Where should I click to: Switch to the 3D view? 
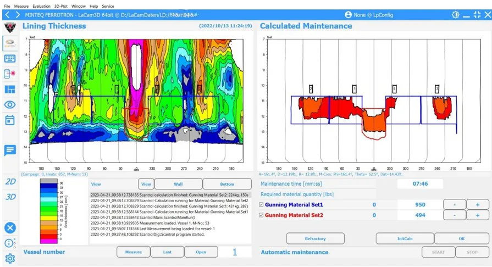[x=10, y=197]
